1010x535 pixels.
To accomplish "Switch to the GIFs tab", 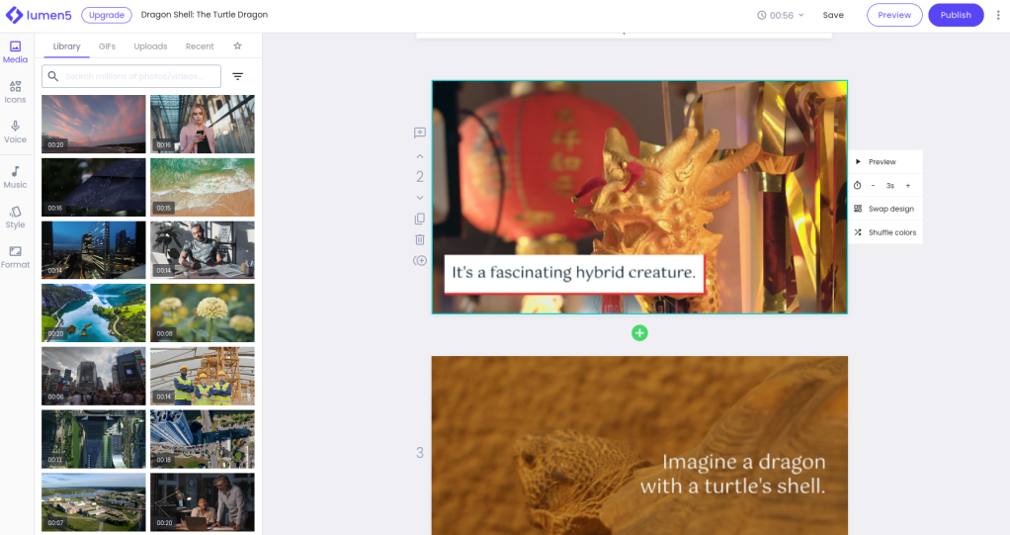I will 107,46.
